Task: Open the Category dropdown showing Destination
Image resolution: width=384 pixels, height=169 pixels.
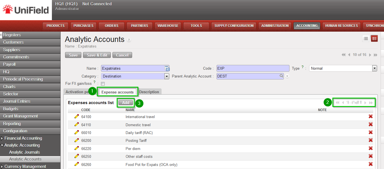Action: pos(167,76)
